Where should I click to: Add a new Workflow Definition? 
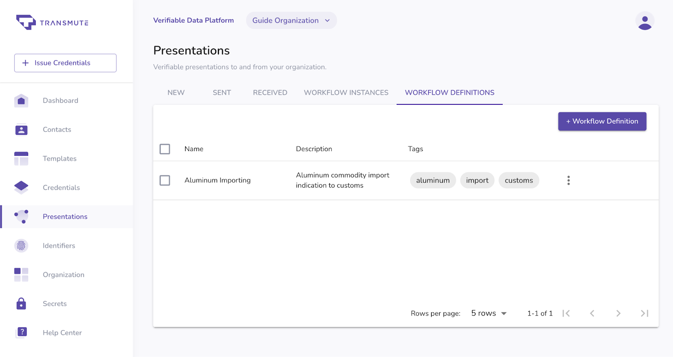click(x=602, y=121)
